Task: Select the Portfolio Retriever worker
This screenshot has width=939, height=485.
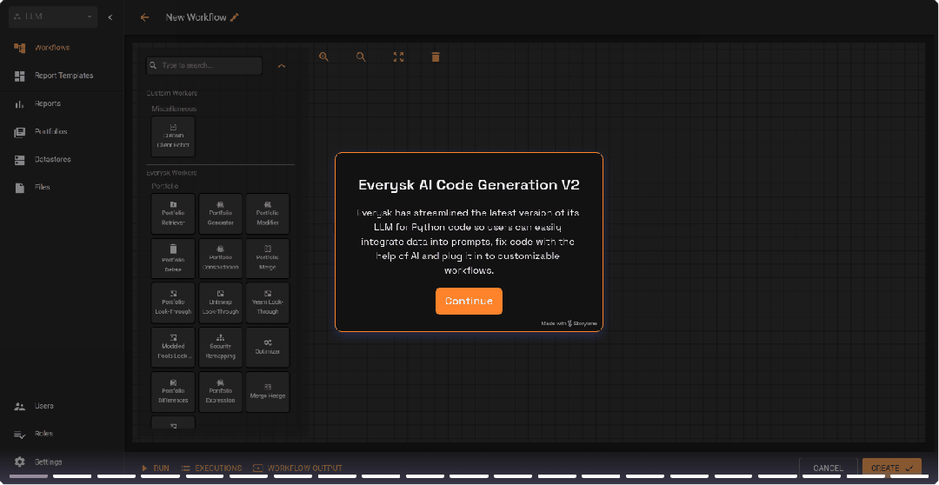Action: [x=173, y=214]
